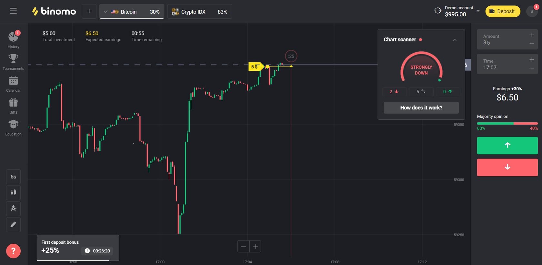Screen dimensions: 542x265
Task: Click the Binomo logo
Action: click(x=54, y=11)
